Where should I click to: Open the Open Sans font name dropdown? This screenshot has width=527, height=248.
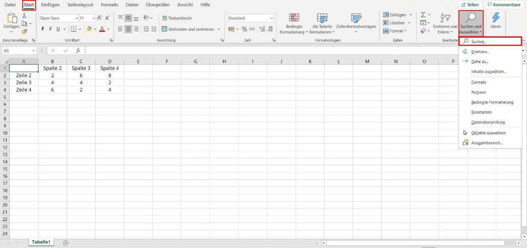point(76,18)
